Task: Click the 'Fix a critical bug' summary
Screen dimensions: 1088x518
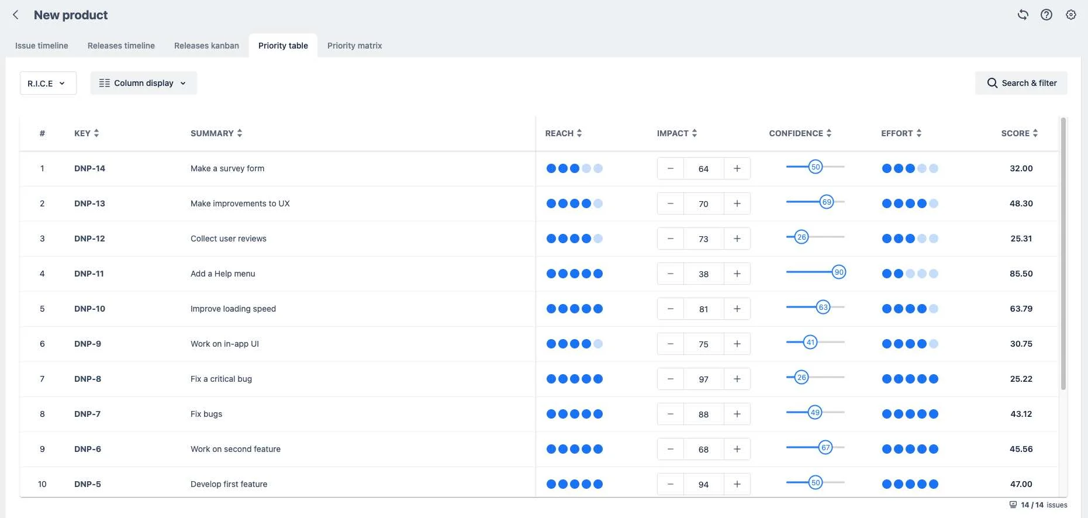Action: [221, 379]
